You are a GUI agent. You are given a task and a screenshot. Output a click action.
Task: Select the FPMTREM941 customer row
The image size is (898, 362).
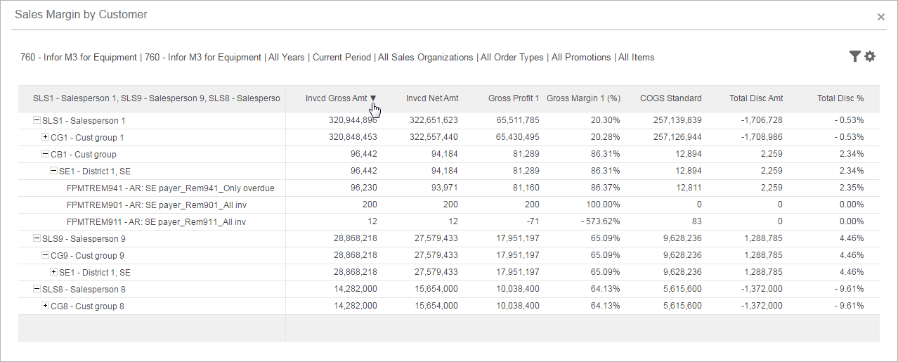(x=170, y=188)
